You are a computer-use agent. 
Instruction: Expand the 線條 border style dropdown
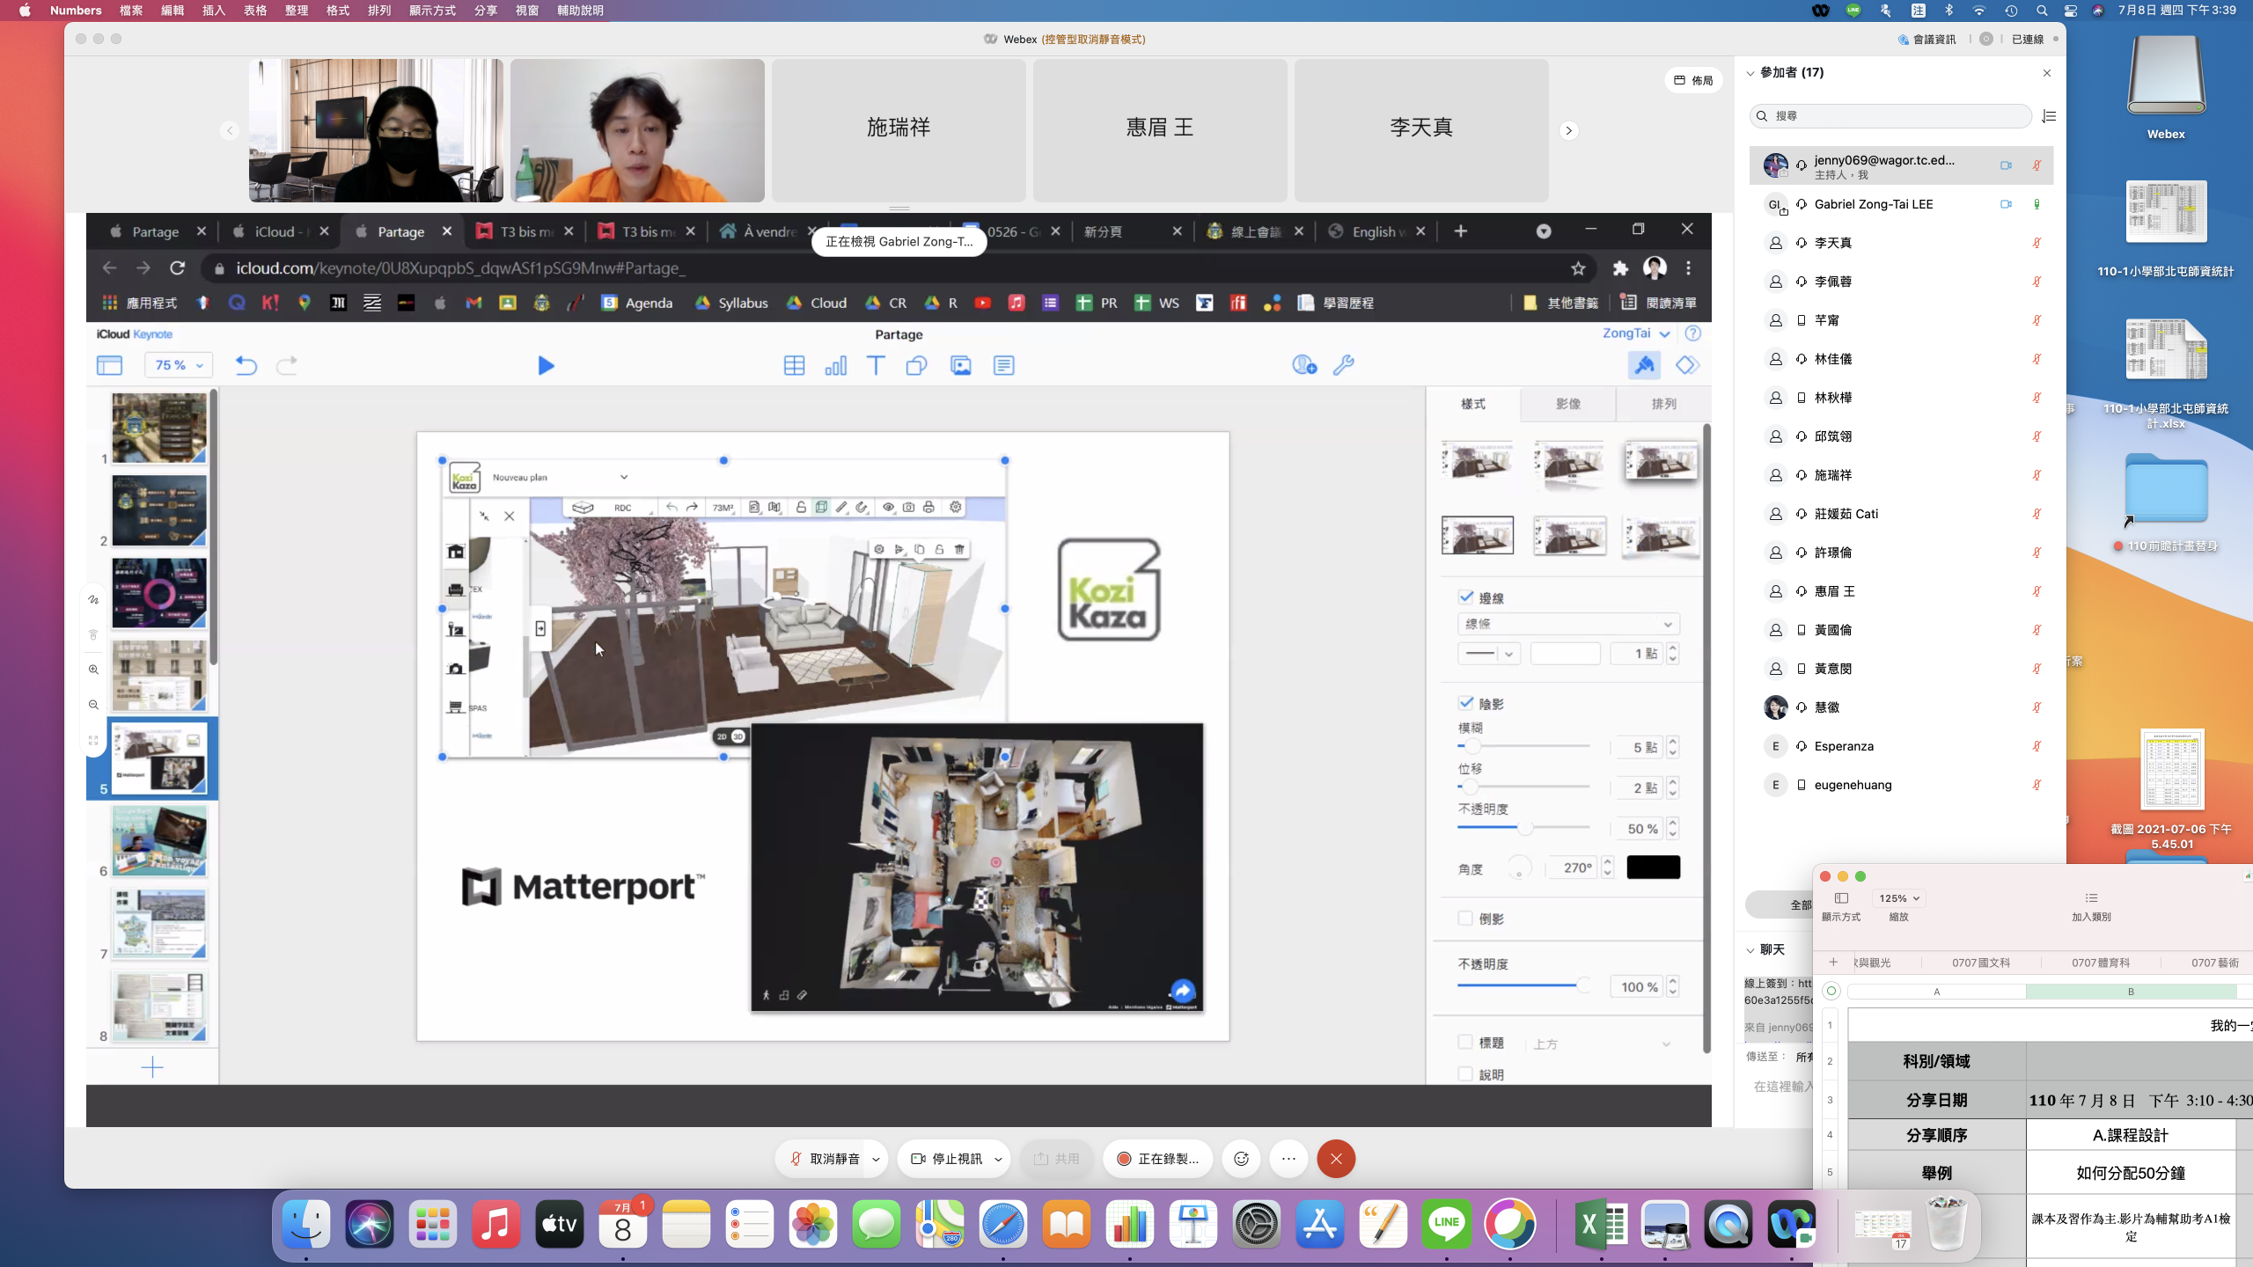[x=1568, y=624]
